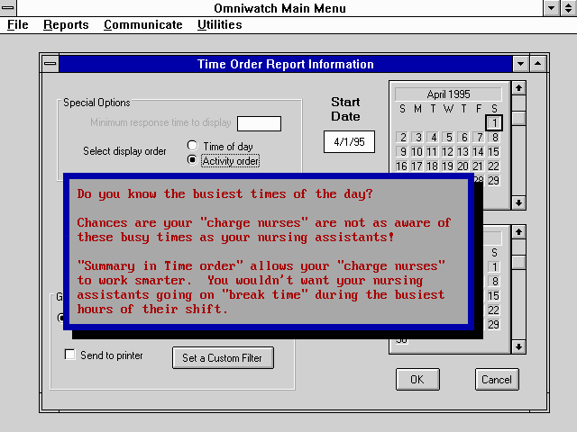The height and width of the screenshot is (432, 577).
Task: Open the Time Order Report dialog control menu
Action: point(50,64)
